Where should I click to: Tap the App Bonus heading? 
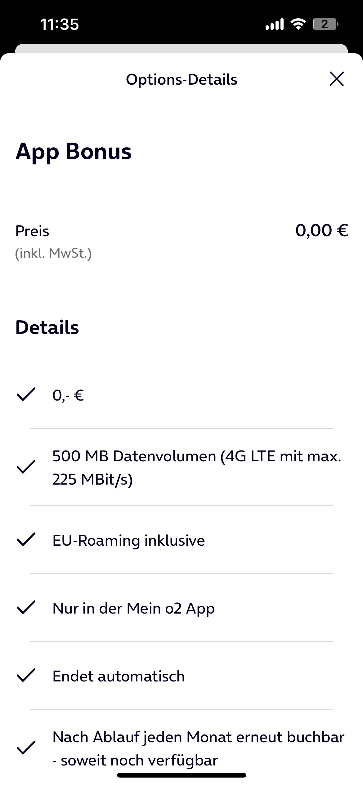74,152
